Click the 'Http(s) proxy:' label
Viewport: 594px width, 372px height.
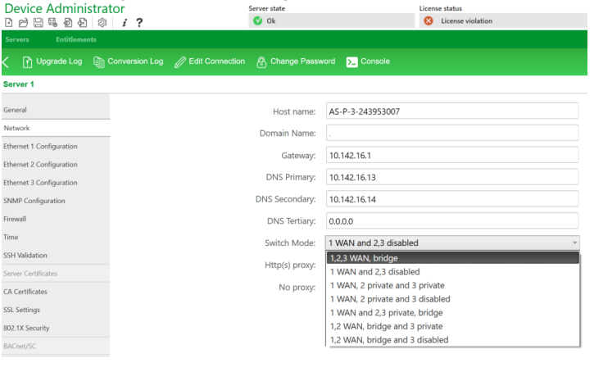pyautogui.click(x=290, y=265)
